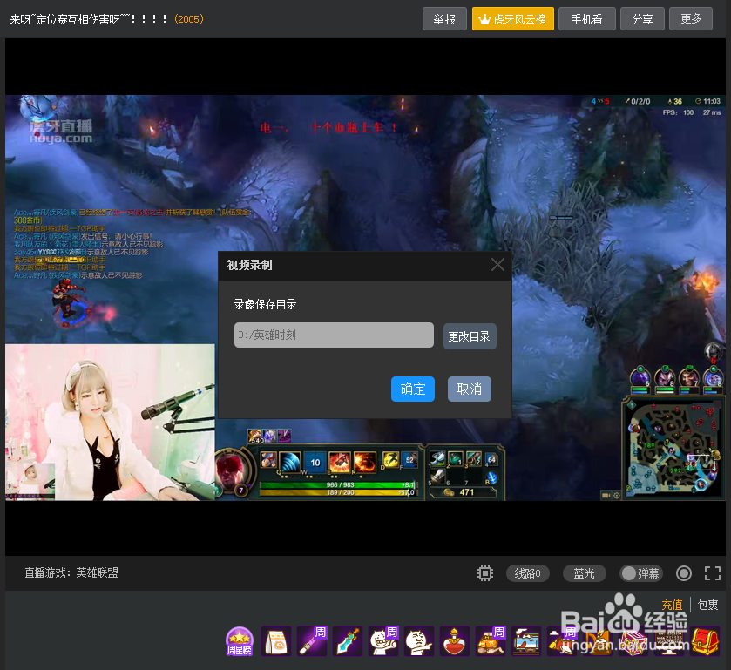Click the 手机看 button

pyautogui.click(x=587, y=18)
